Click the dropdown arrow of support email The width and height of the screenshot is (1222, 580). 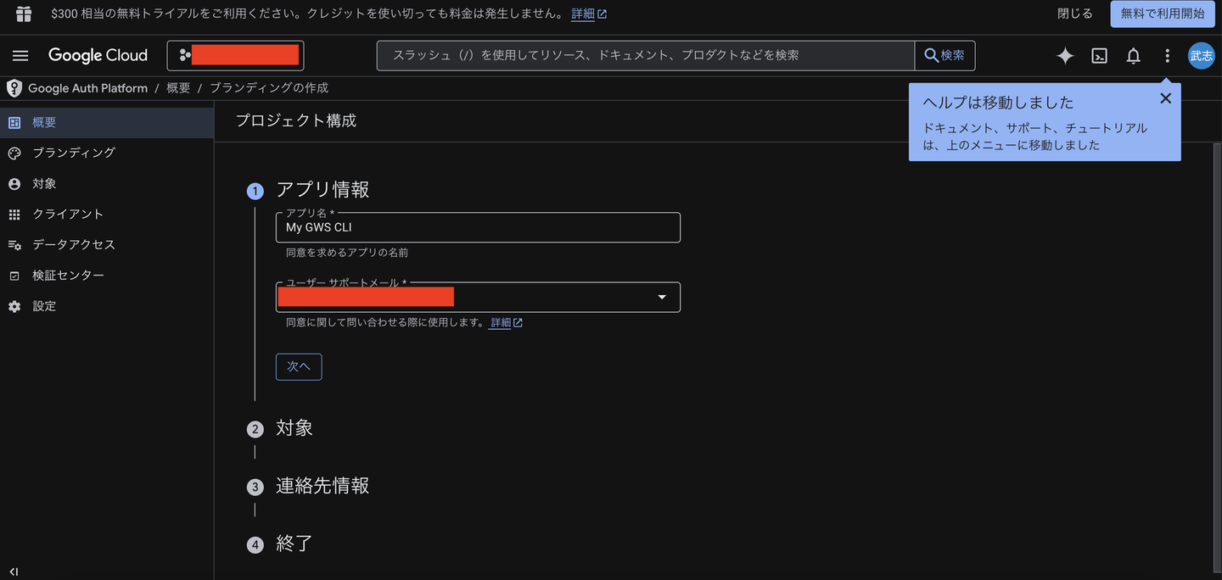point(662,297)
